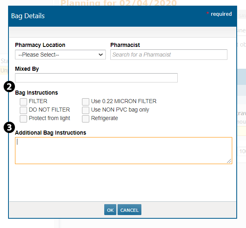Click the number 2 callout marker

point(8,86)
